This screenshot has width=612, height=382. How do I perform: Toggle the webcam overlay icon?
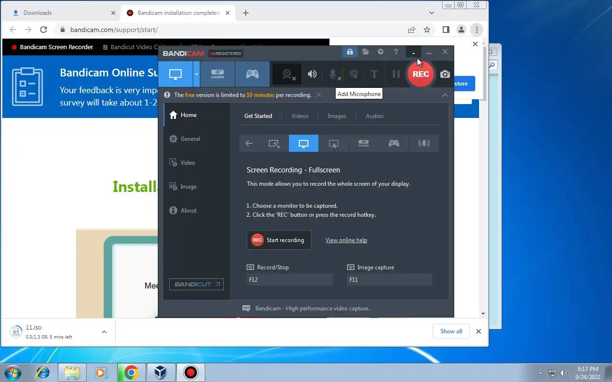coord(287,74)
